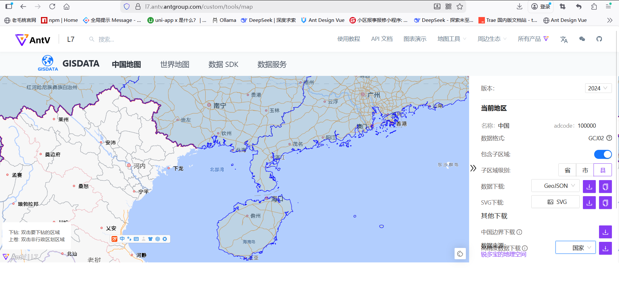This screenshot has height=283, width=619.
Task: Click the WeChat icon in header
Action: point(582,39)
